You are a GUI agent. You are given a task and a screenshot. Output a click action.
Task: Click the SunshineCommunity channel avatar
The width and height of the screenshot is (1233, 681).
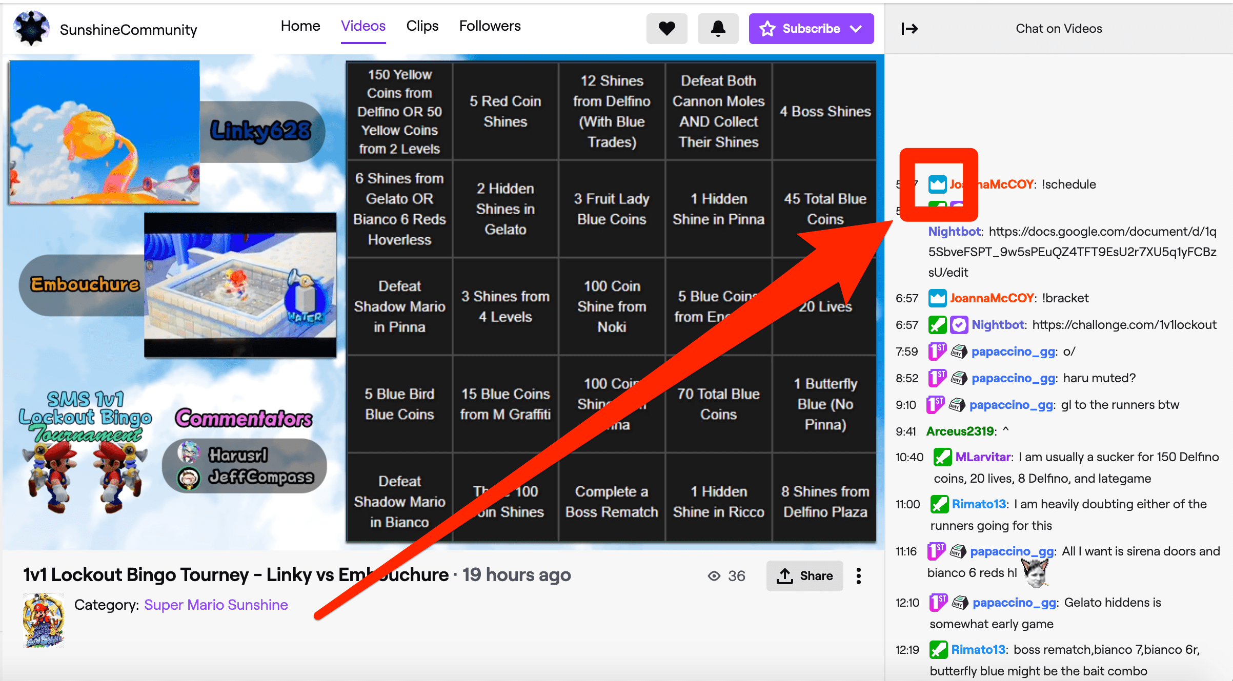click(32, 29)
